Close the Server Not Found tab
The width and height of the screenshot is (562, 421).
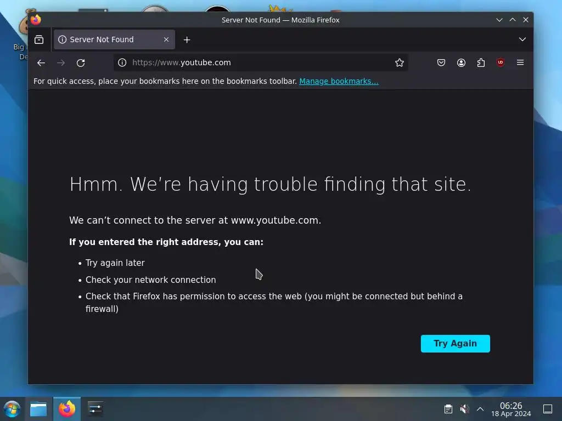pos(166,39)
